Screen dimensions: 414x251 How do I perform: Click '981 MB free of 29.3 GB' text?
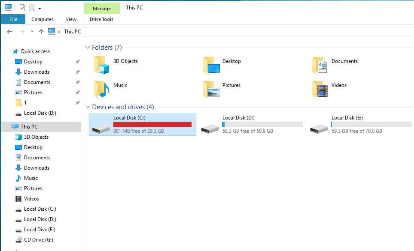139,131
